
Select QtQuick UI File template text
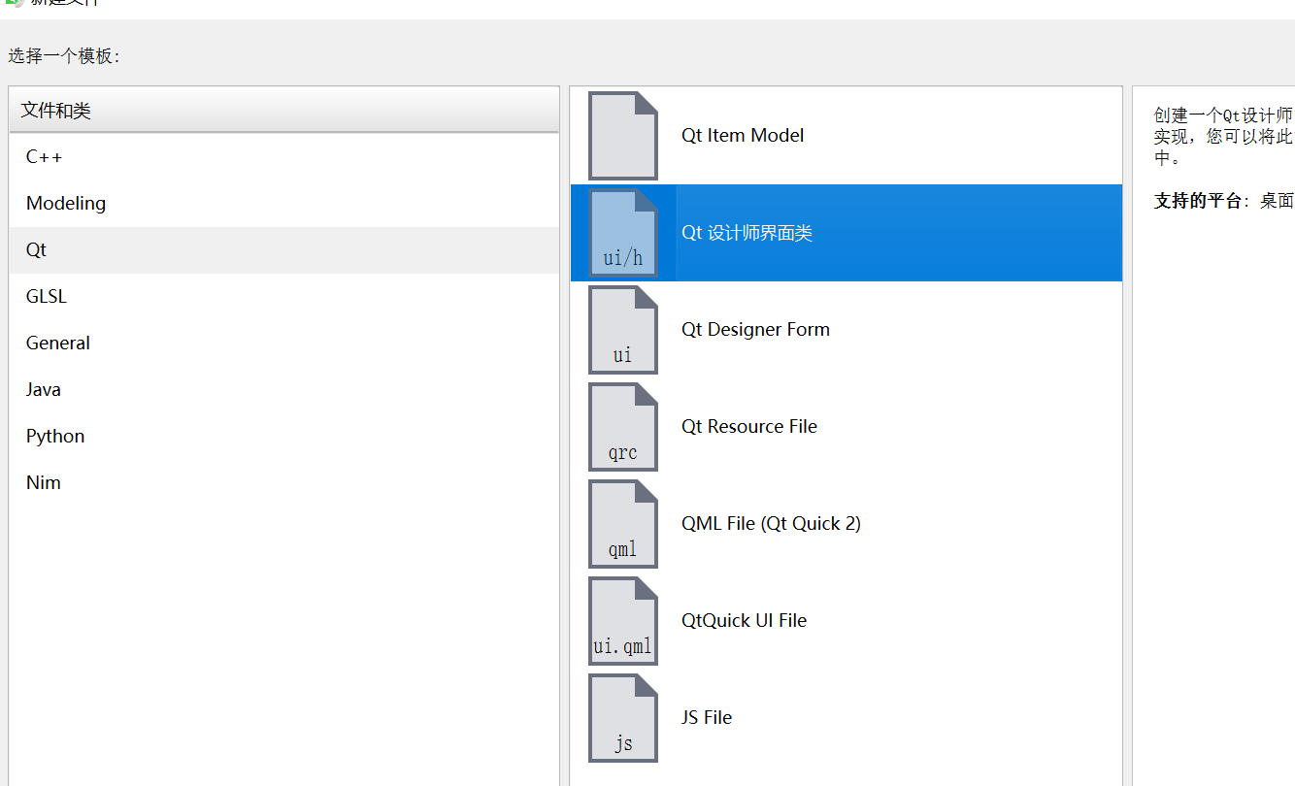[x=744, y=621]
